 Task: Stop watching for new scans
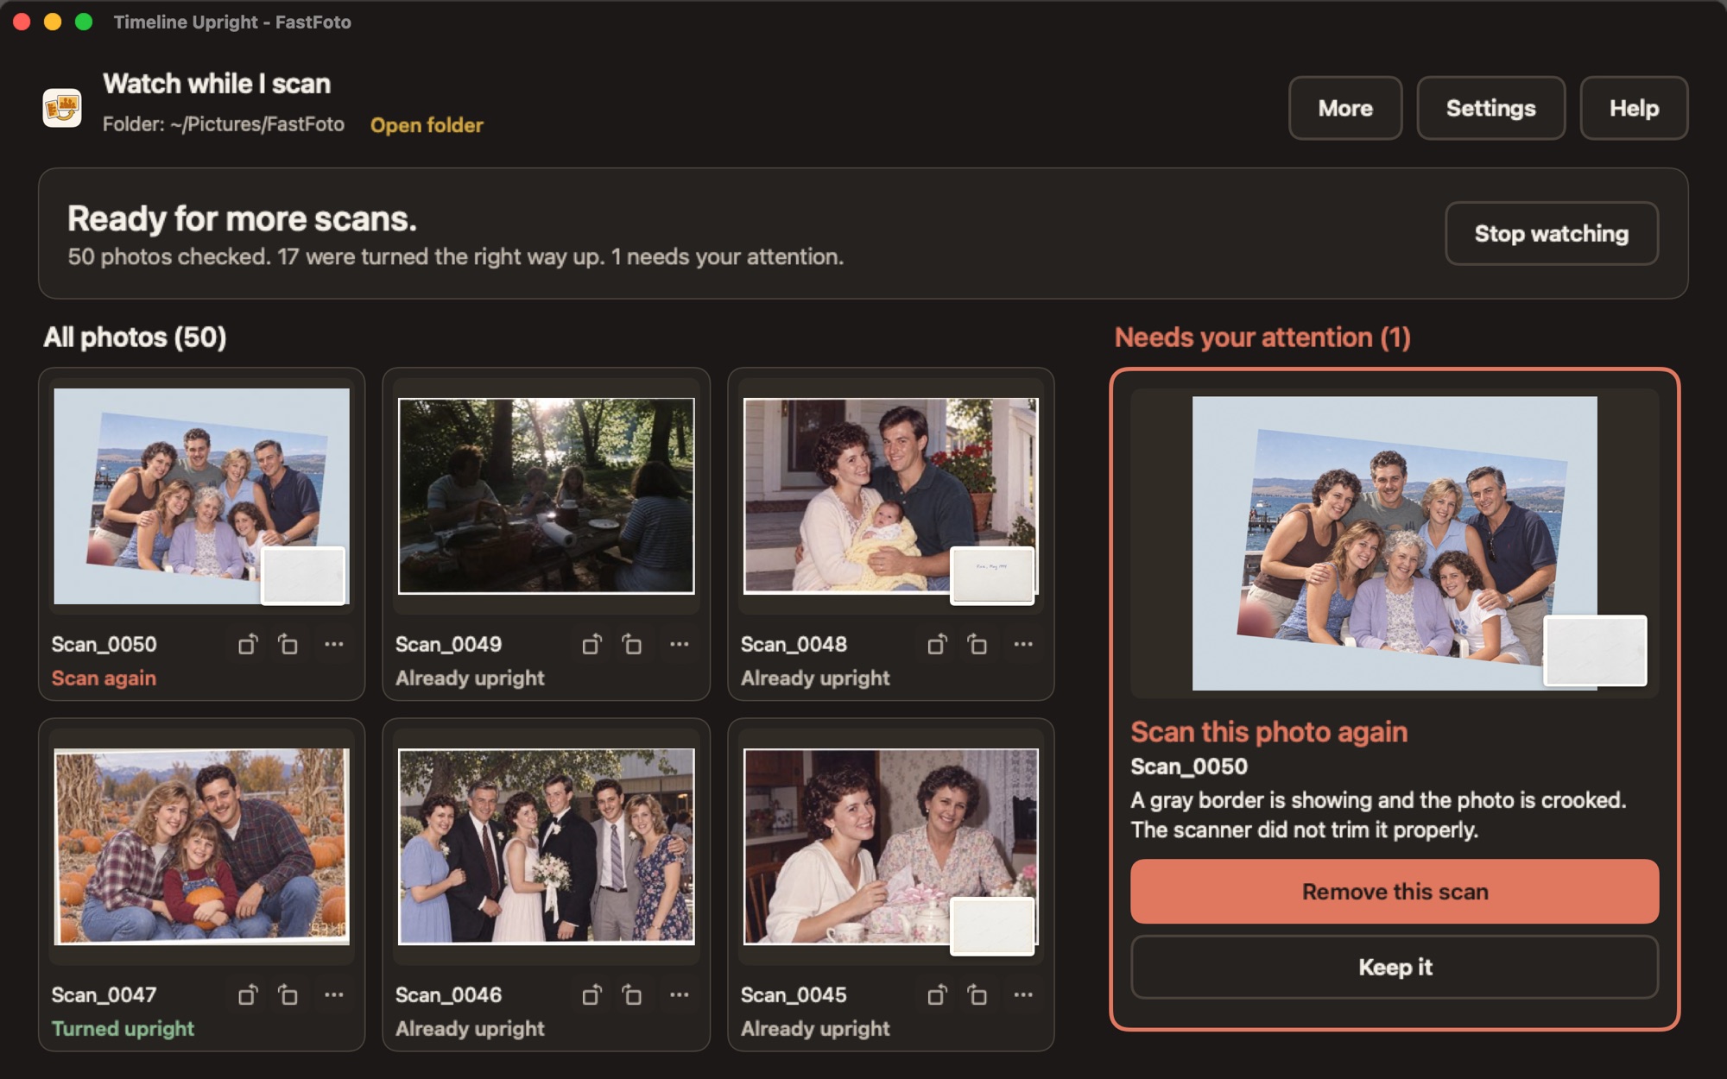[1551, 233]
